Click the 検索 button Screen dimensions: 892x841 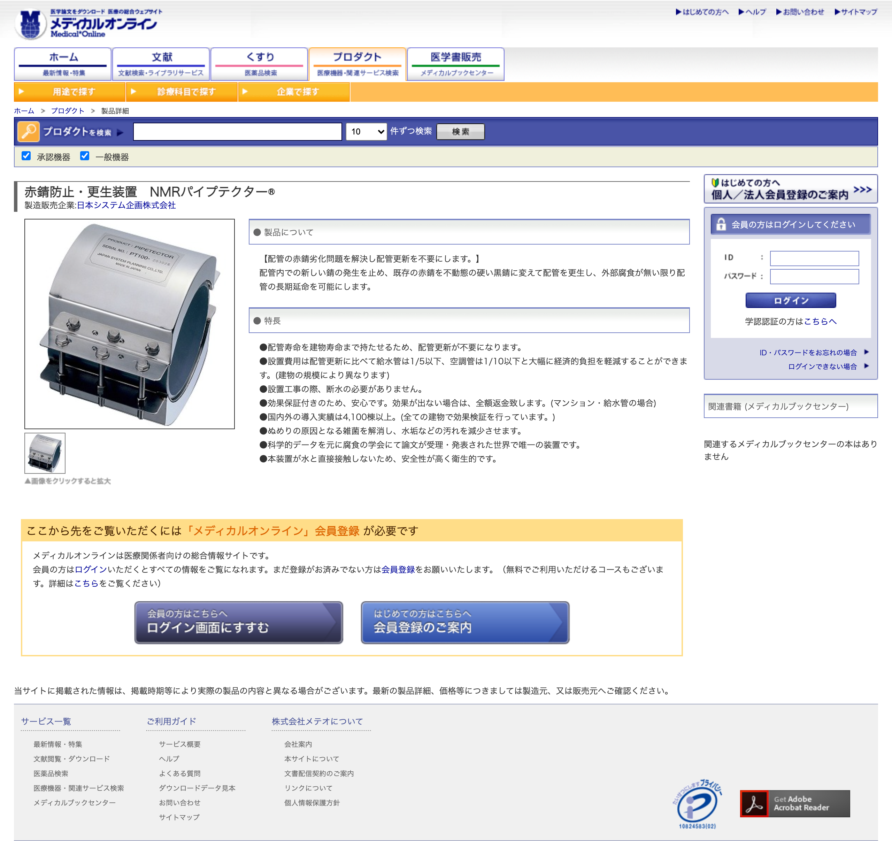[460, 132]
